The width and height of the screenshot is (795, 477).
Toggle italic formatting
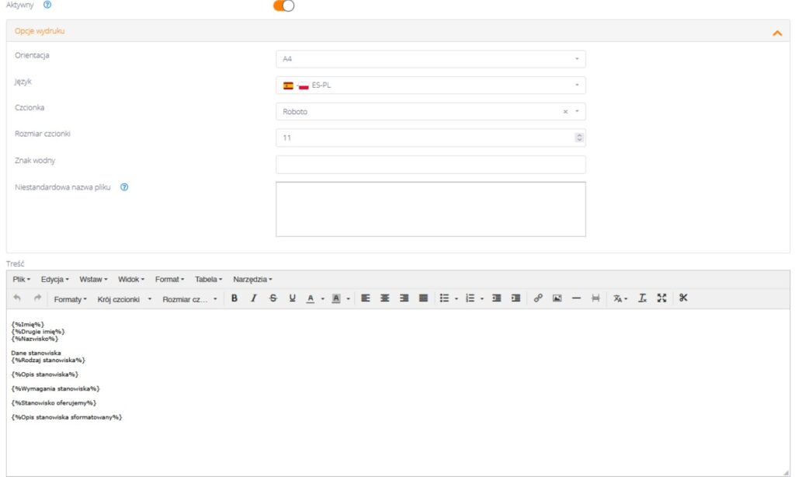[x=253, y=298]
